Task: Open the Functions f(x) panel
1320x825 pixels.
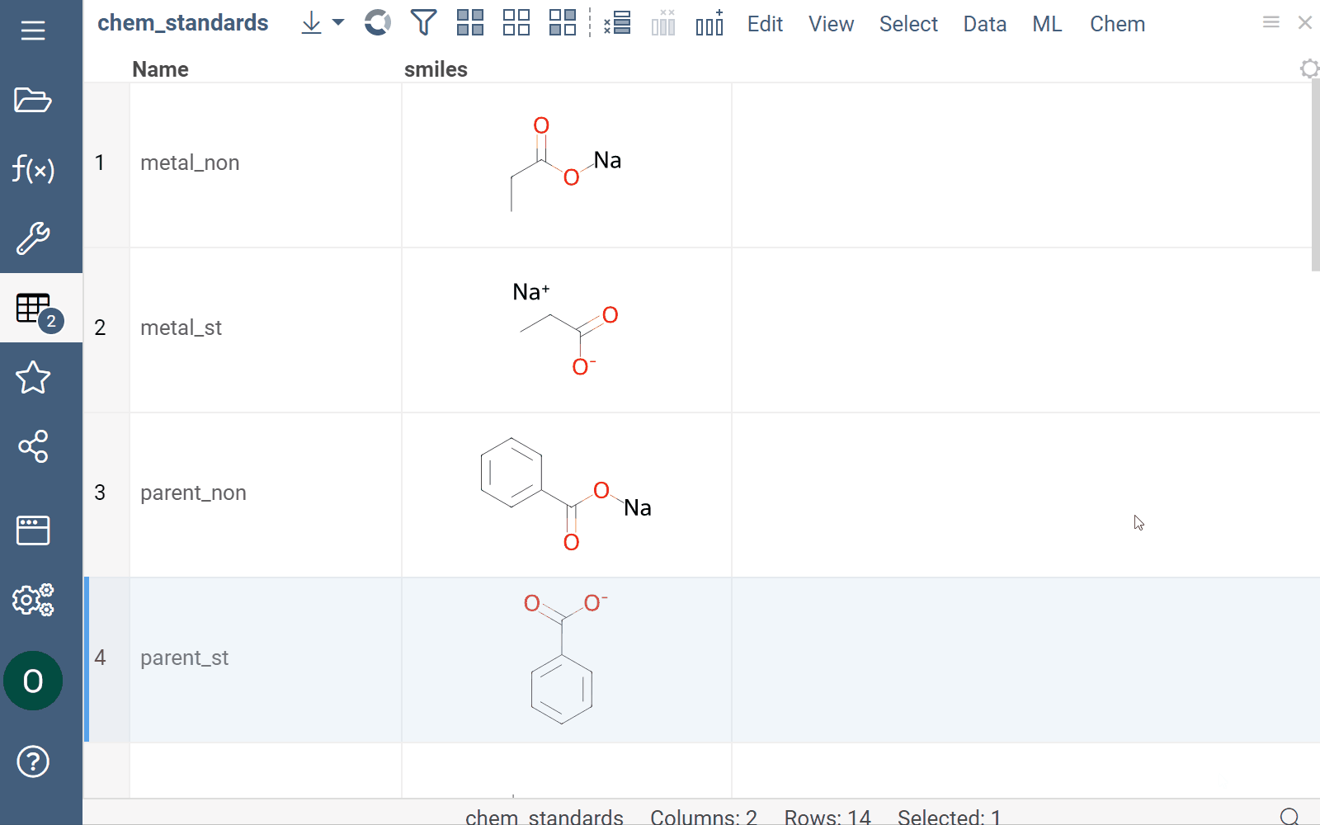Action: point(33,169)
